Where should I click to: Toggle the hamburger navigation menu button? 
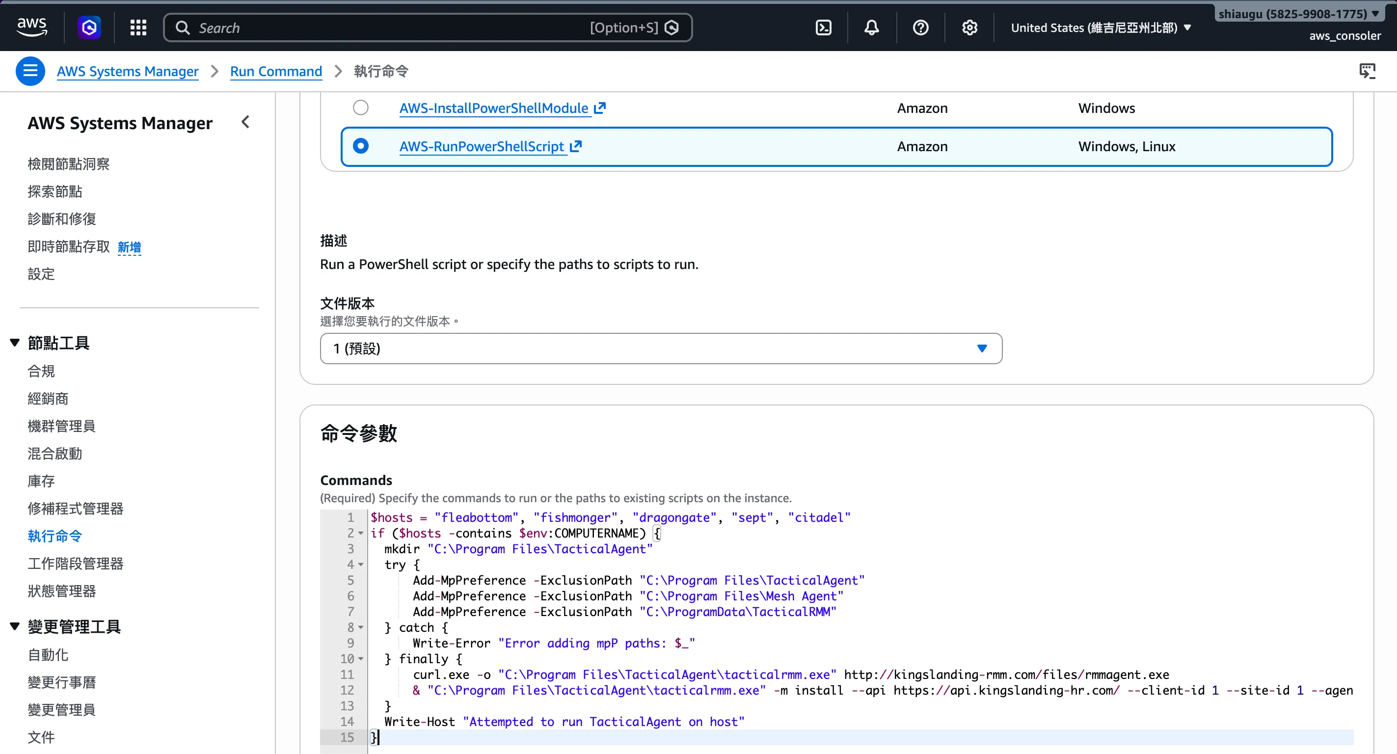pyautogui.click(x=30, y=71)
